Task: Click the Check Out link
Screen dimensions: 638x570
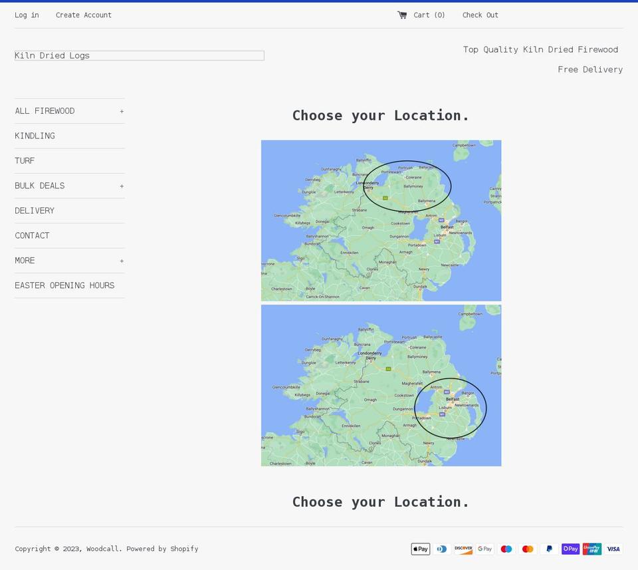Action: pos(480,15)
